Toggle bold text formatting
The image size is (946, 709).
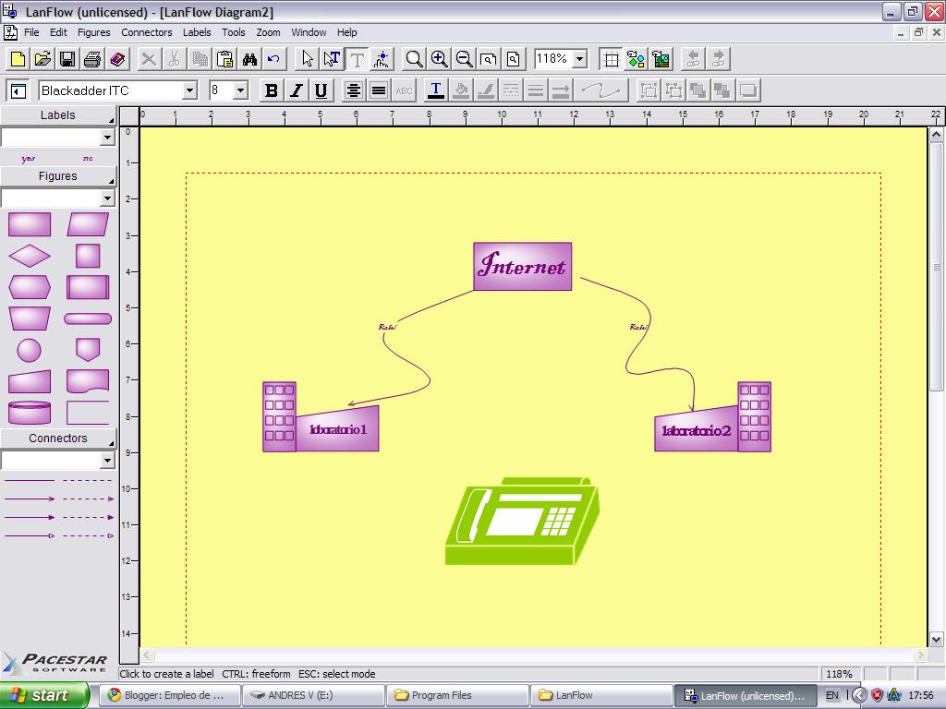click(270, 90)
